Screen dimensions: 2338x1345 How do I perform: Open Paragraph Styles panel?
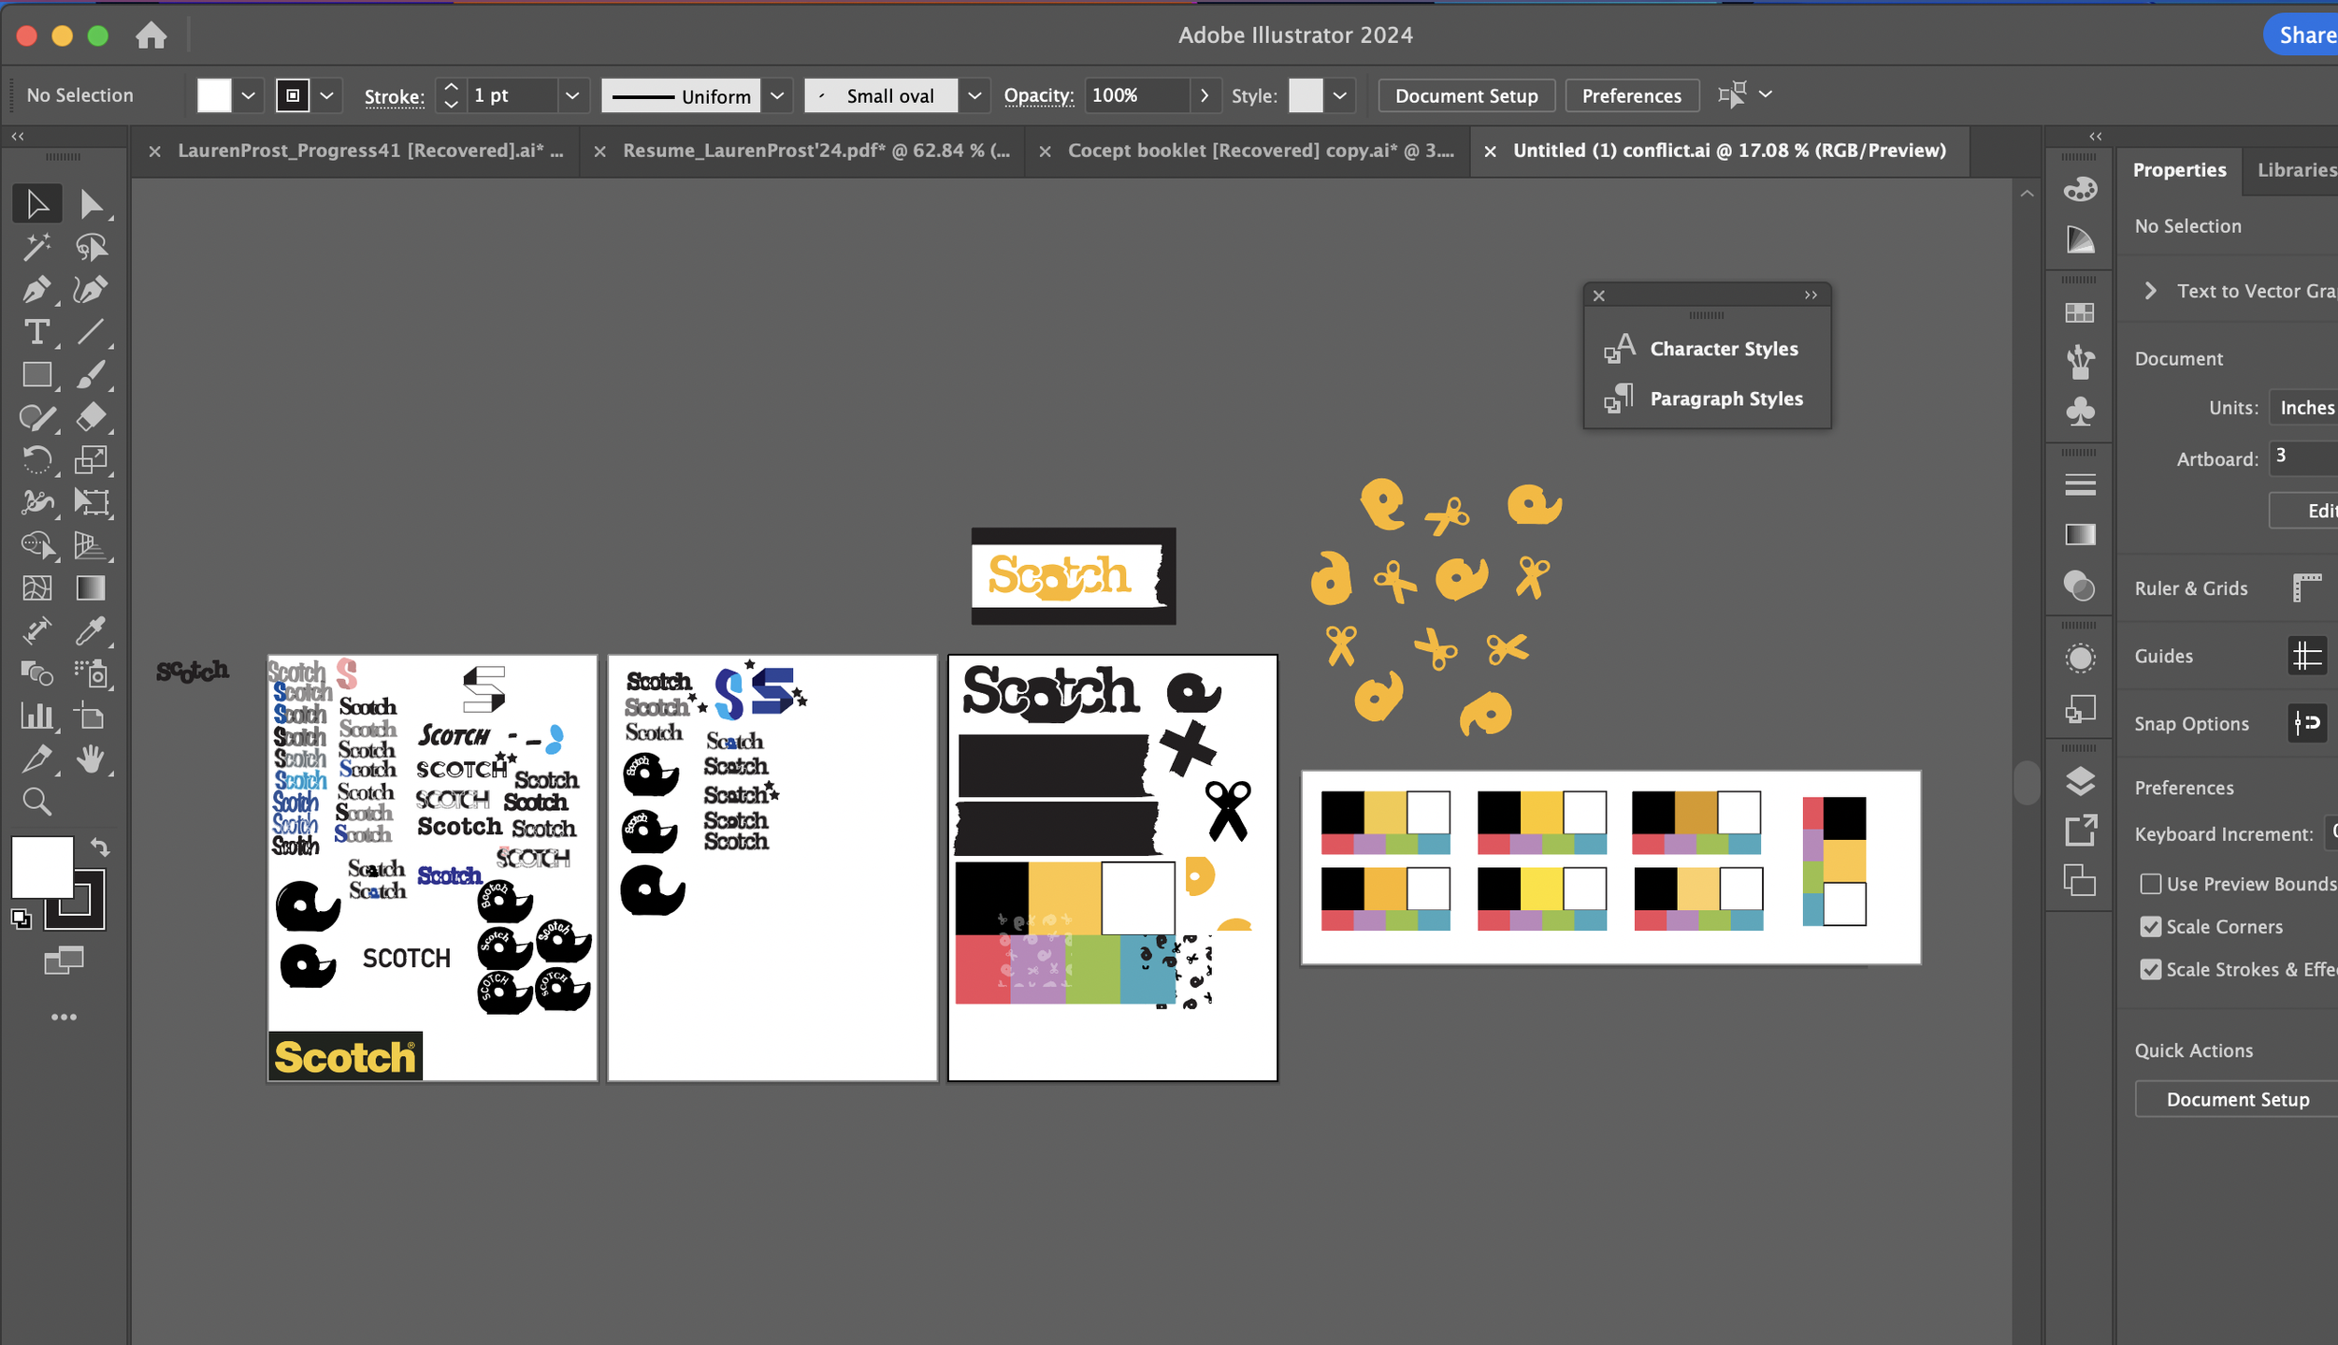tap(1725, 398)
